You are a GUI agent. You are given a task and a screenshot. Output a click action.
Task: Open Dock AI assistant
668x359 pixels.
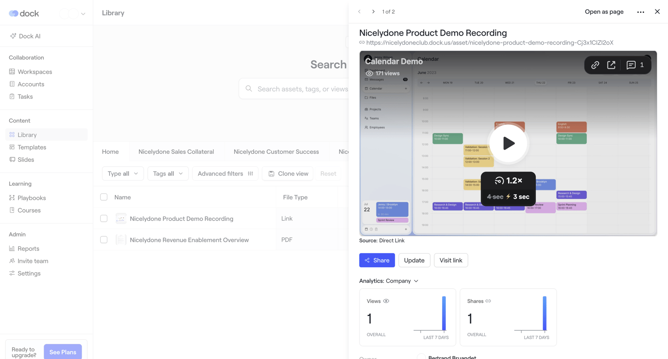[x=25, y=36]
